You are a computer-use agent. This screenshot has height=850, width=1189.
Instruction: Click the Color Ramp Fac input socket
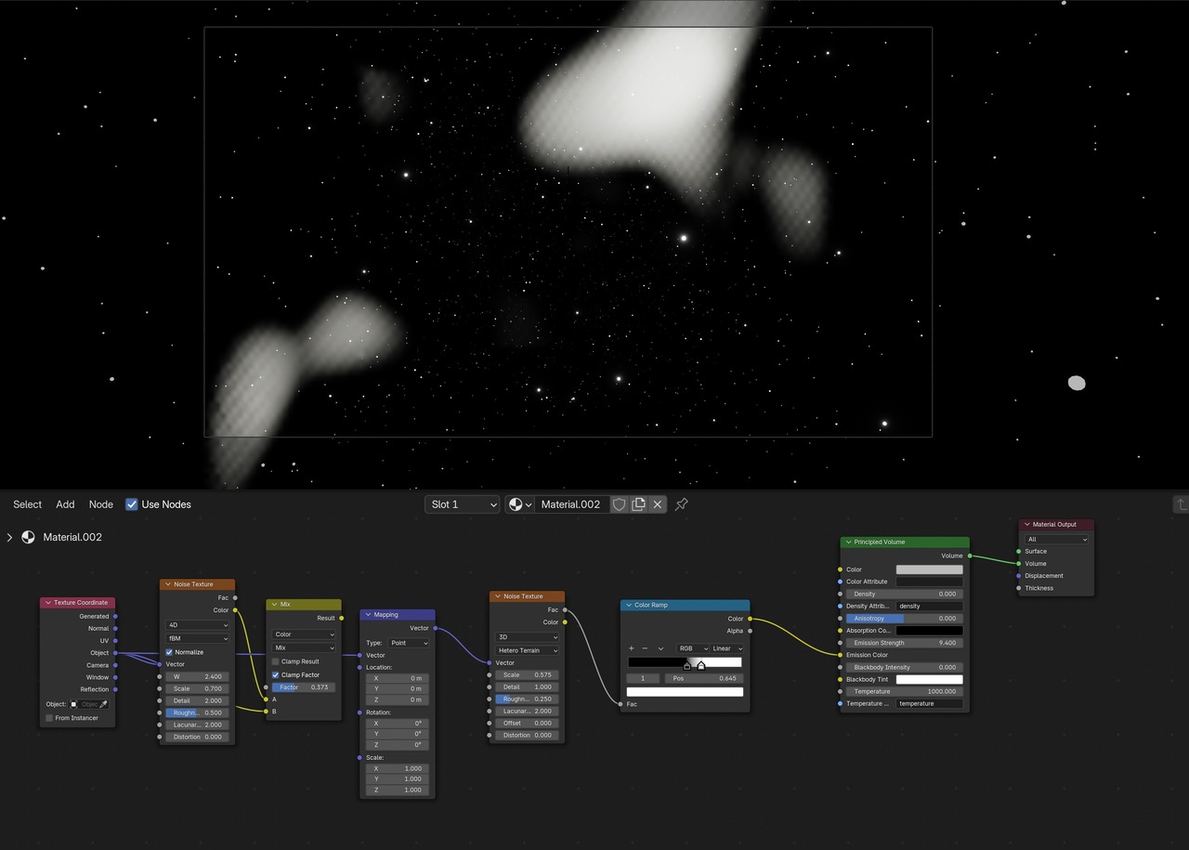[621, 704]
